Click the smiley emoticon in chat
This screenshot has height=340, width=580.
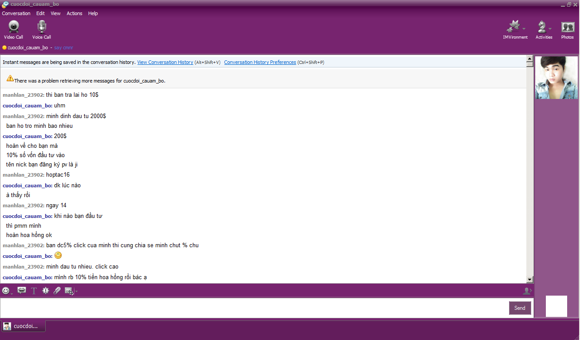(58, 256)
